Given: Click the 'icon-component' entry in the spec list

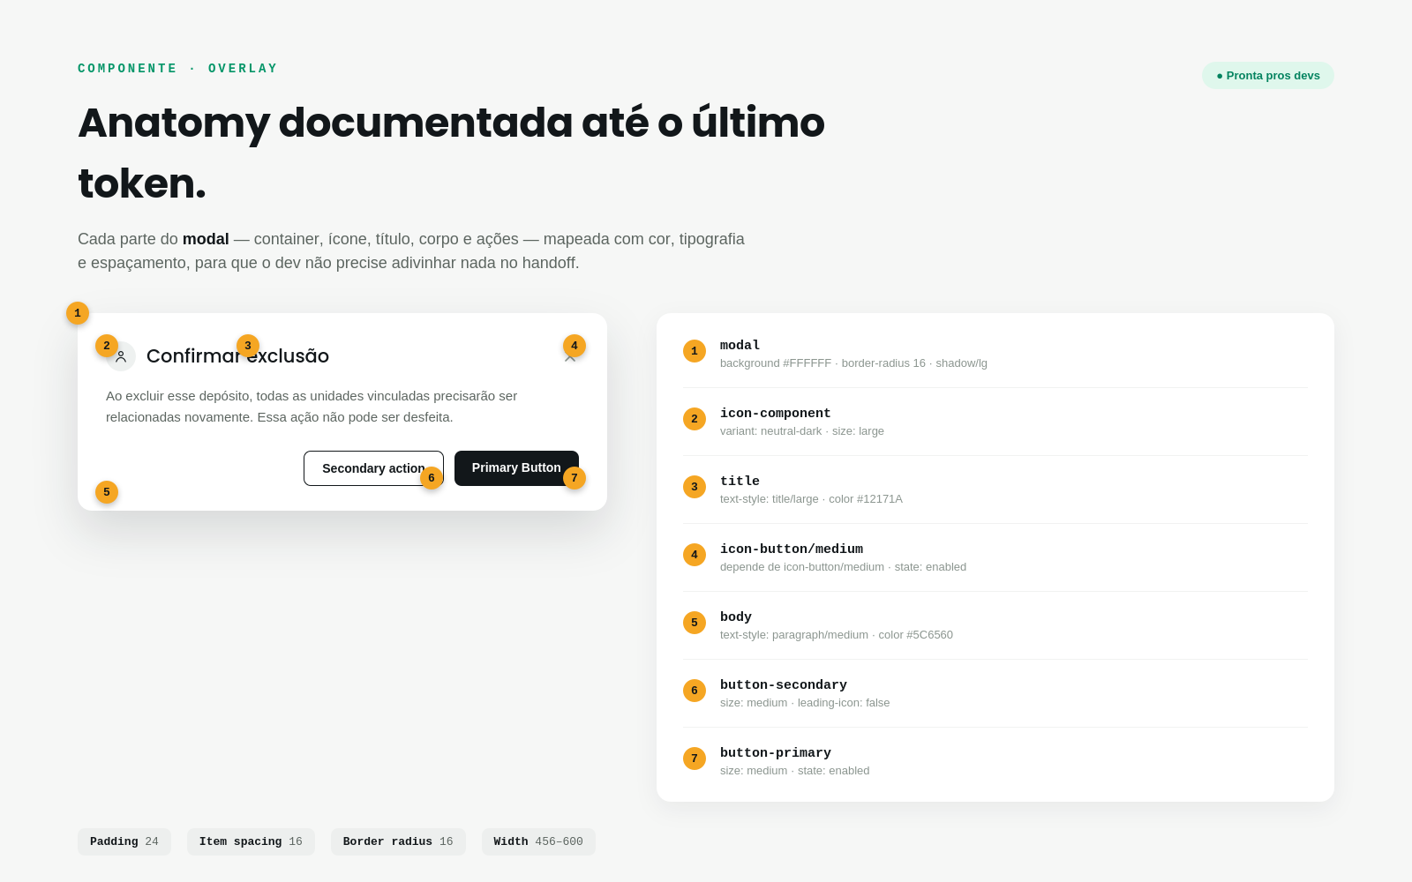Looking at the screenshot, I should tap(995, 422).
